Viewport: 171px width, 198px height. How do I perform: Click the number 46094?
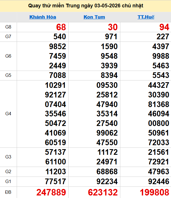coord(159,114)
